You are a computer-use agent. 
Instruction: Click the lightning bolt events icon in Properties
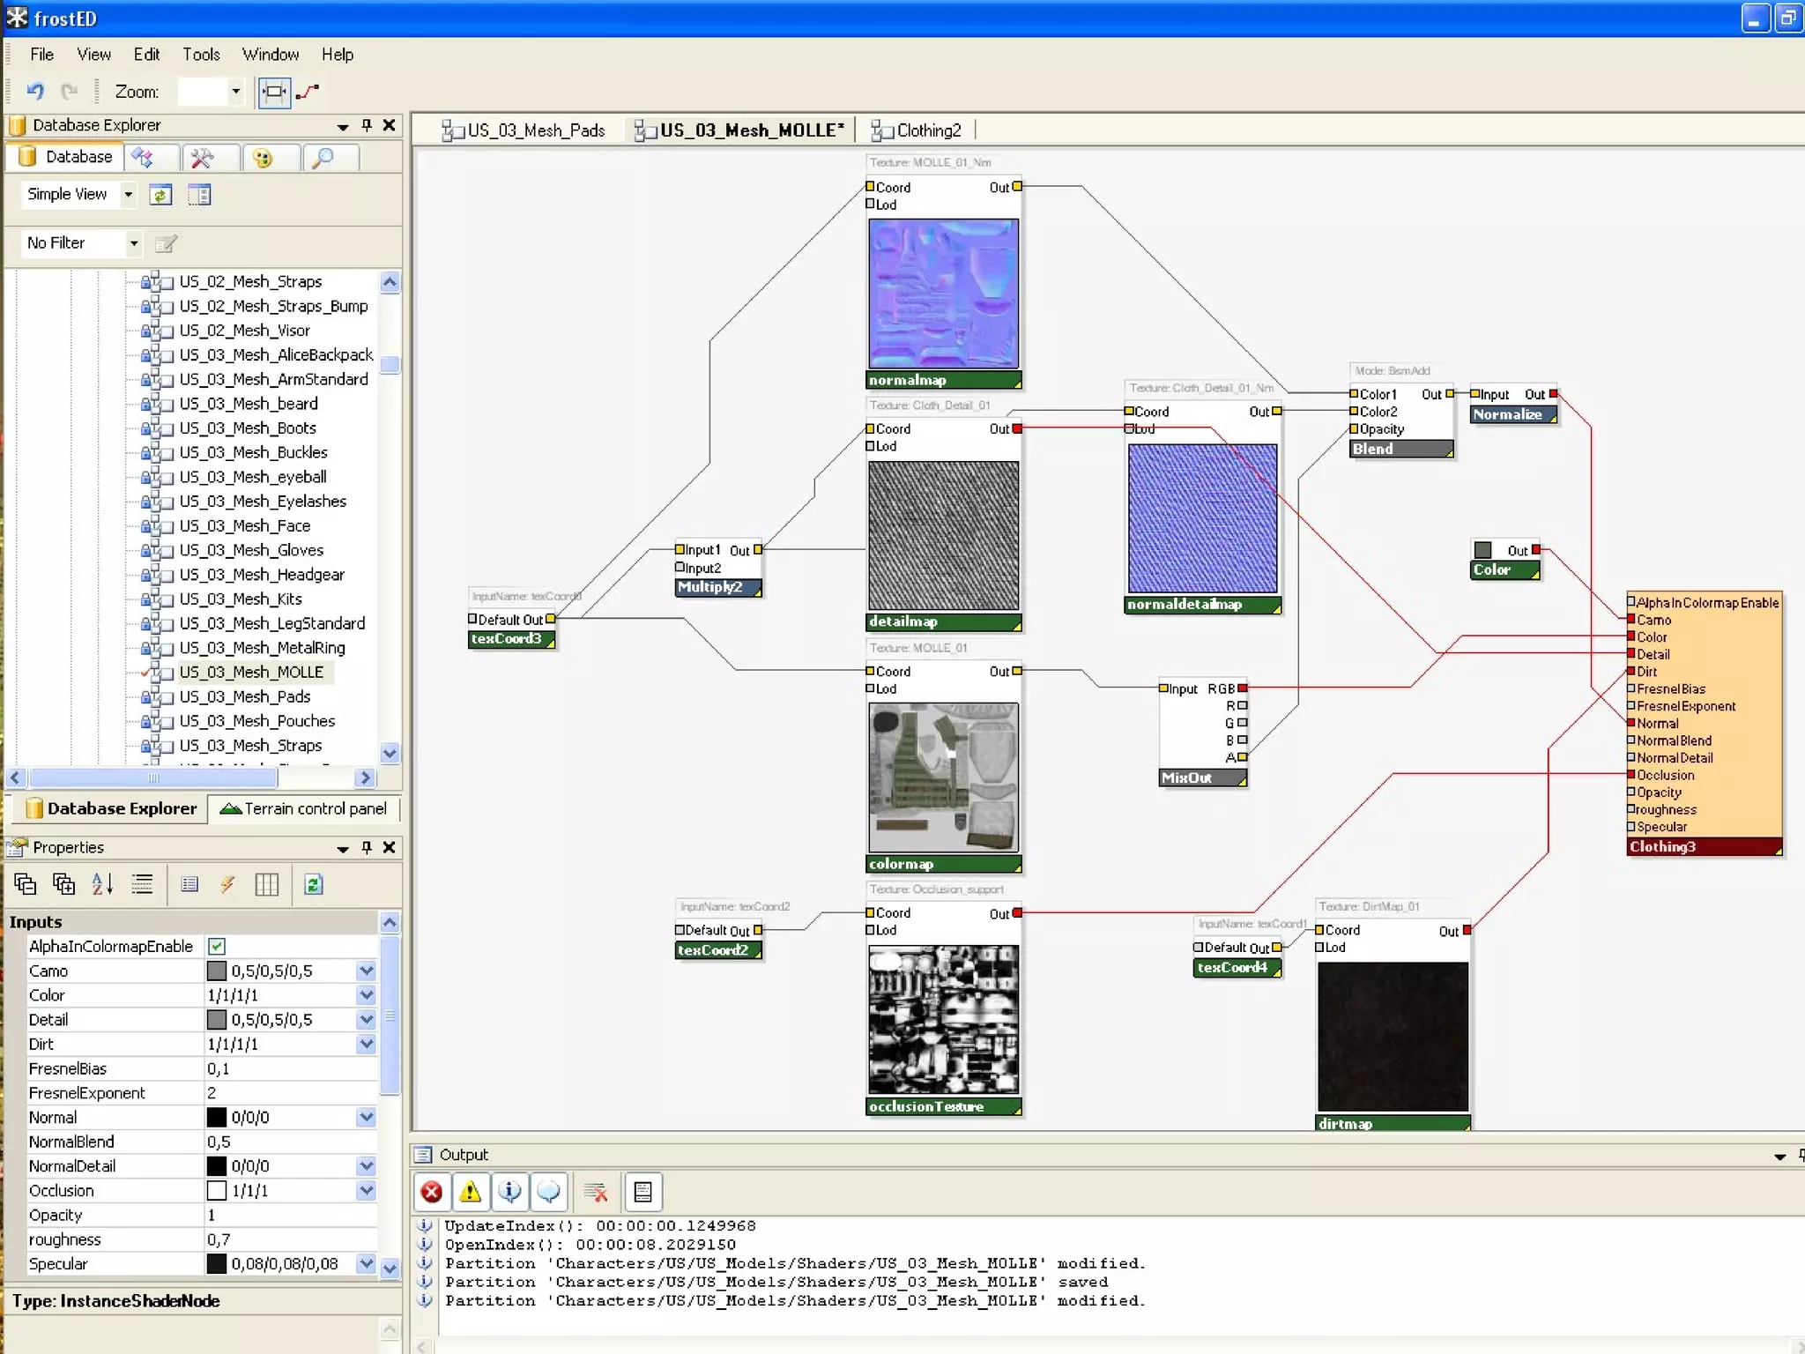227,884
